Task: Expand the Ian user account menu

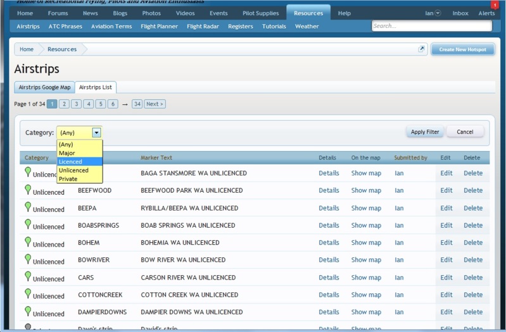Action: [433, 13]
